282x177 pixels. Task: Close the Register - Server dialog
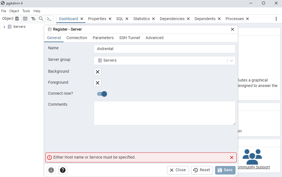coord(232,29)
